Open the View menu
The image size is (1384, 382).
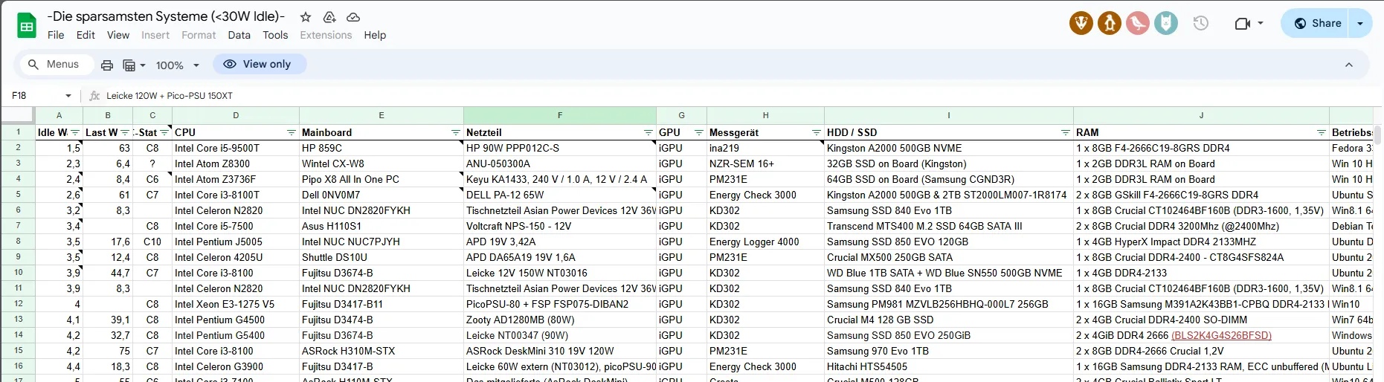118,35
